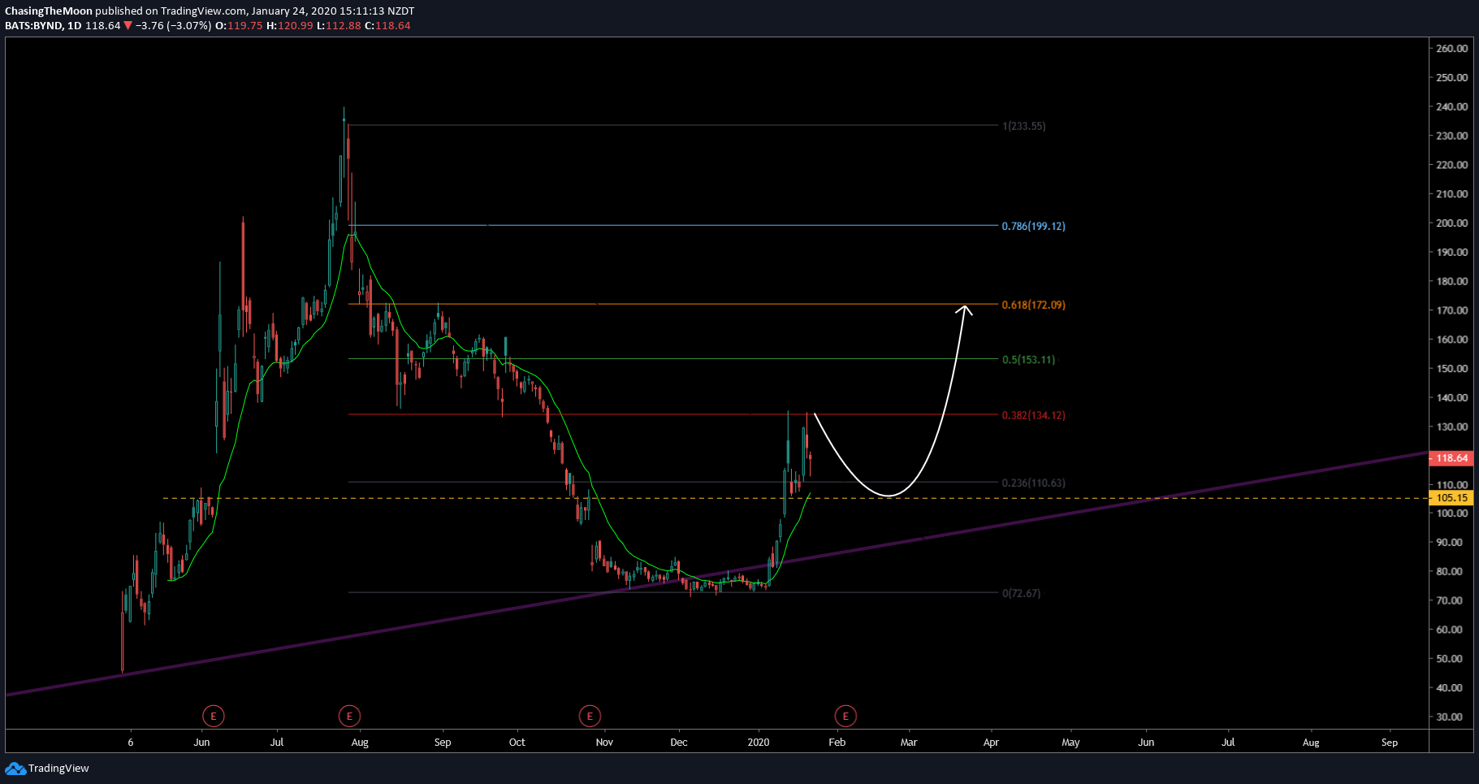Select the 0(72.67) Fibonacci label
The image size is (1479, 784).
(x=1021, y=593)
